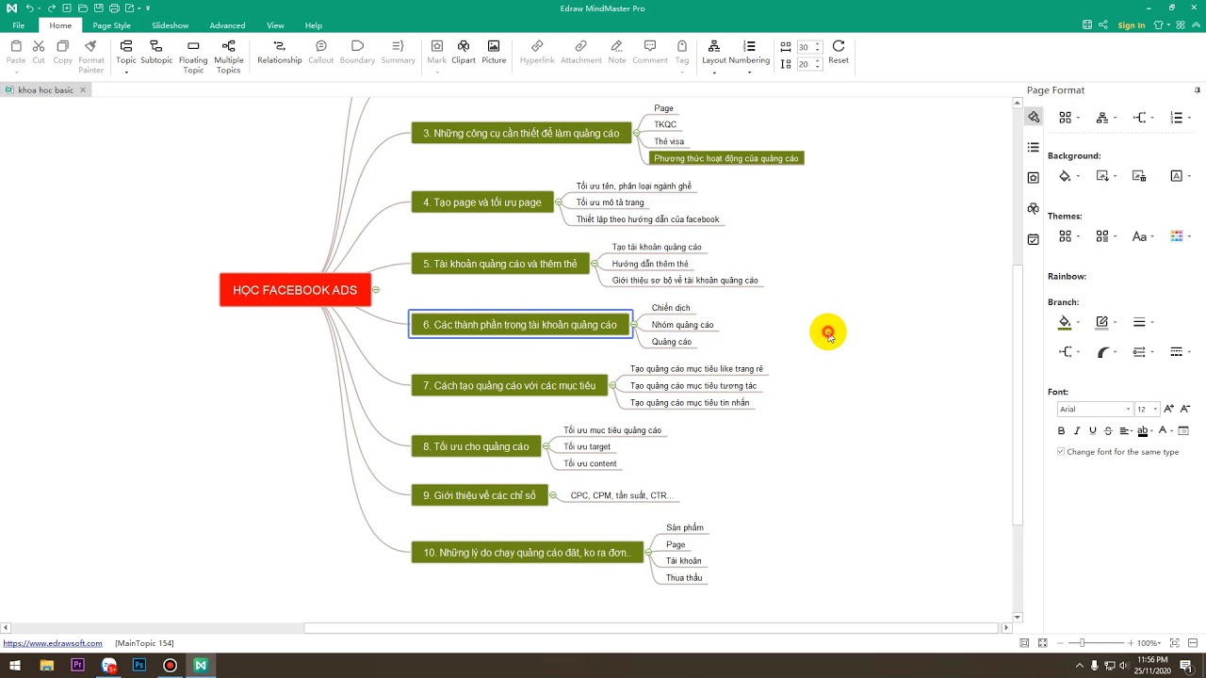This screenshot has height=678, width=1206.
Task: Toggle Italic in Font section
Action: tap(1077, 430)
